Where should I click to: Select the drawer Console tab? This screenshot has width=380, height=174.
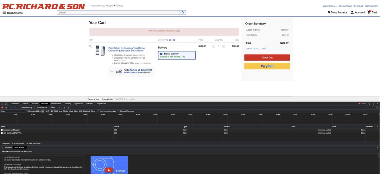coord(9,148)
